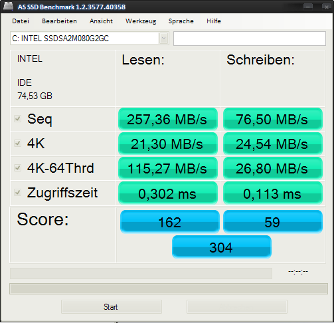Toggle the 4K test checkbox

click(17, 144)
